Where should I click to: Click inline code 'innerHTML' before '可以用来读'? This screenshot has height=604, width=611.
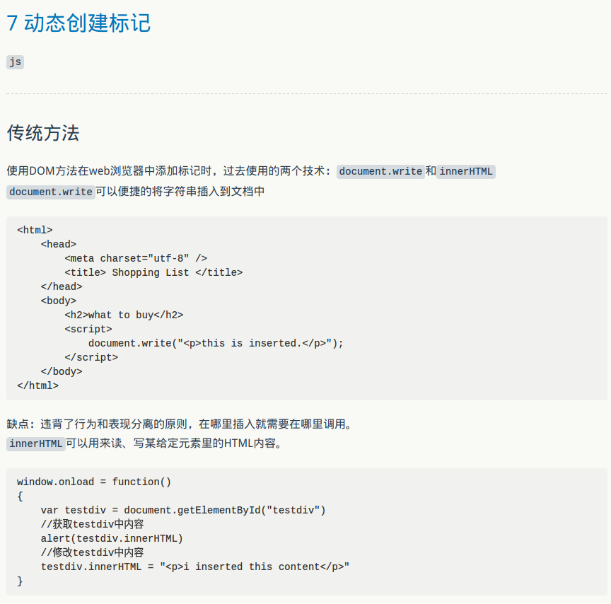click(x=36, y=444)
